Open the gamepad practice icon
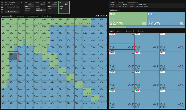Screen dimensions: 186x110 (x=2, y=10)
